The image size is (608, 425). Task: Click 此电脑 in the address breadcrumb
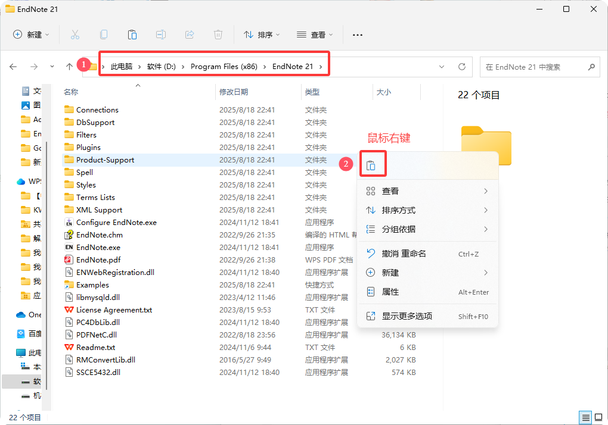tap(122, 67)
